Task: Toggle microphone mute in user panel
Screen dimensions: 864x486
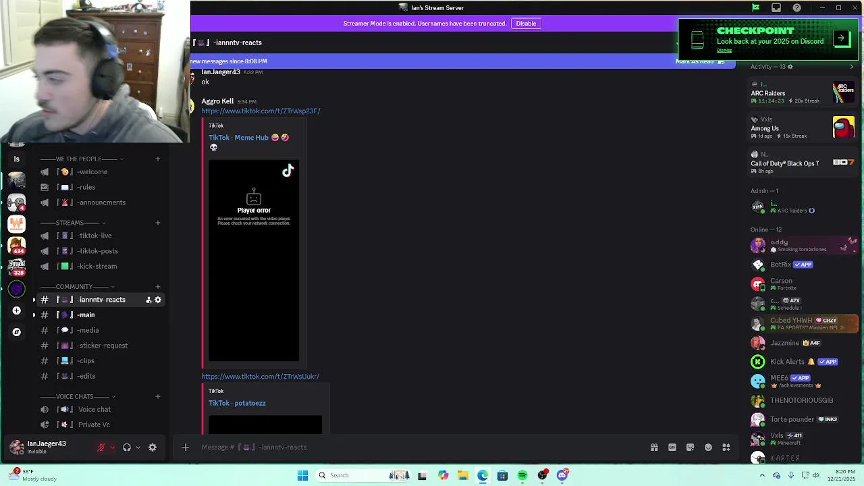Action: (101, 448)
